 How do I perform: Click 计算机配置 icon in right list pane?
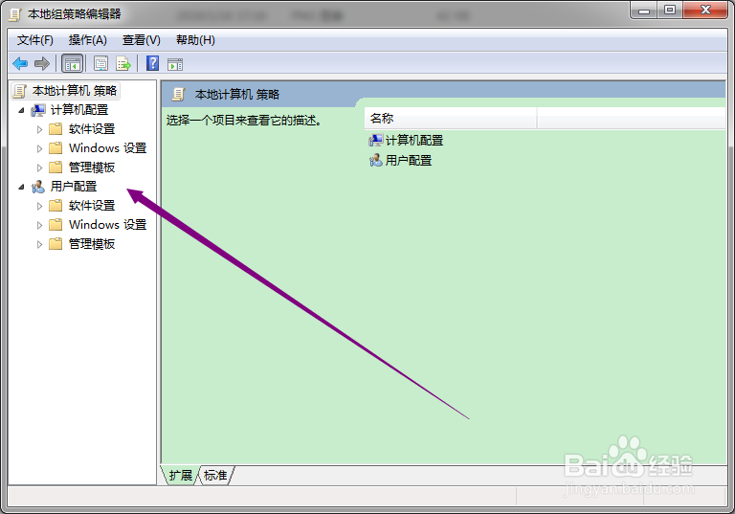pyautogui.click(x=376, y=140)
